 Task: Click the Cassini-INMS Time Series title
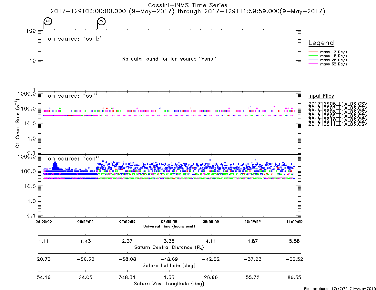188,5
